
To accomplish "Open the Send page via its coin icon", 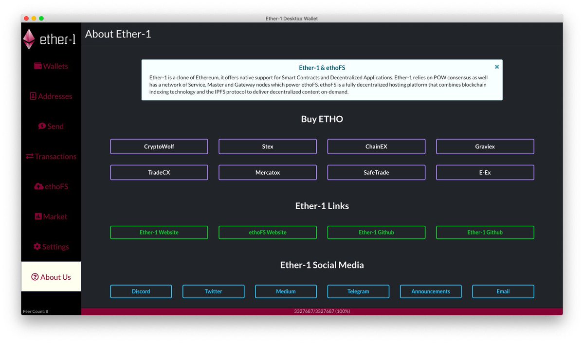I will click(41, 126).
